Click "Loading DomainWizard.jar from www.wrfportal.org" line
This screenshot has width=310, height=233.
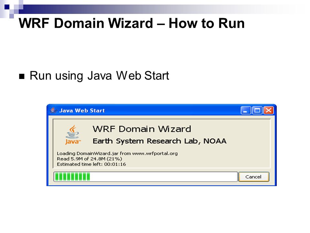point(117,153)
